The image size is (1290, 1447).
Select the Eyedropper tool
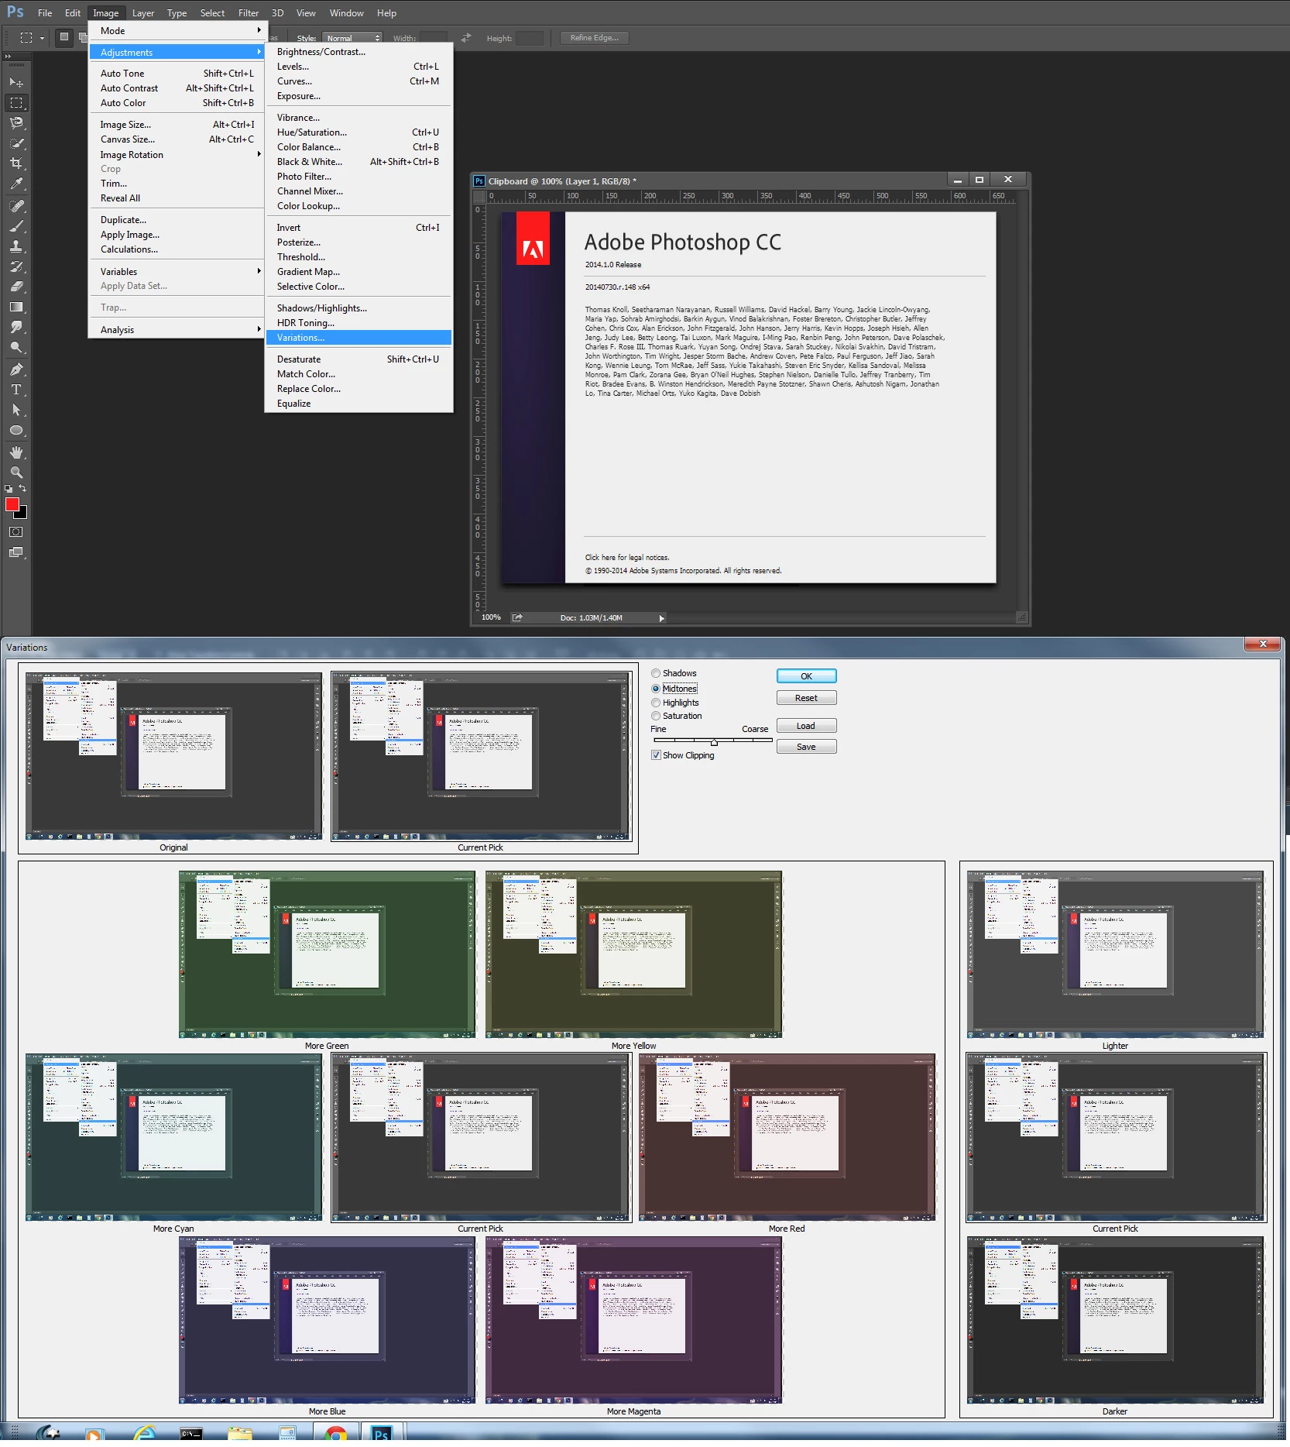coord(15,184)
